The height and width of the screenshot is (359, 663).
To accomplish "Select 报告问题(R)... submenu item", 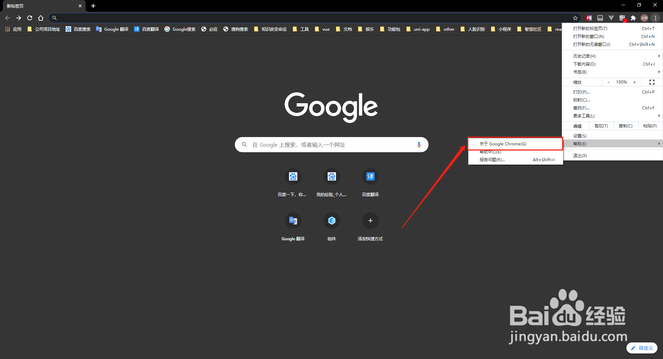I will click(x=516, y=160).
